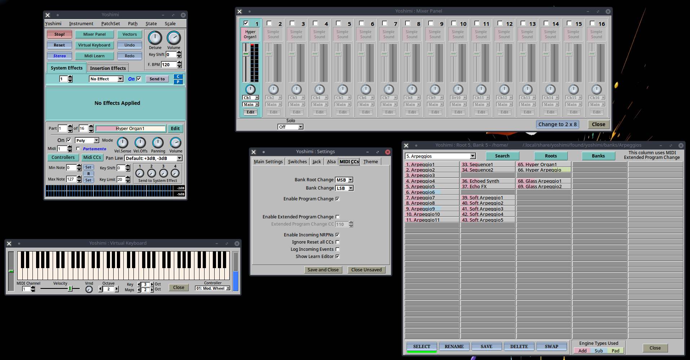Uncheck Show Learn Editor checkbox
Screen dimensions: 690x360
[x=338, y=257]
